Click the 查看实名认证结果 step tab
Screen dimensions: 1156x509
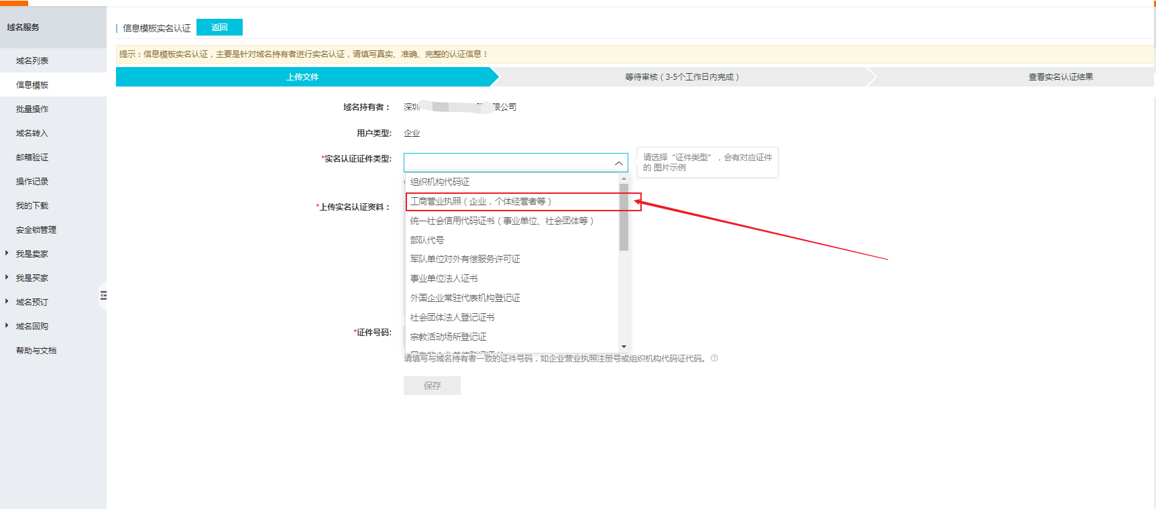(1061, 77)
